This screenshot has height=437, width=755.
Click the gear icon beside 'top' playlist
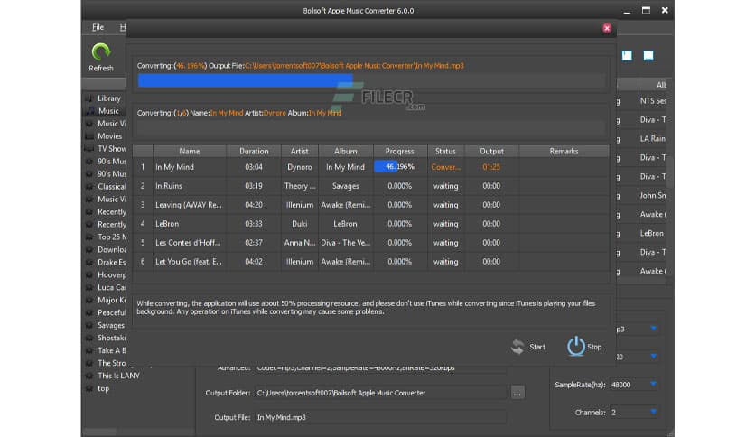pyautogui.click(x=89, y=388)
